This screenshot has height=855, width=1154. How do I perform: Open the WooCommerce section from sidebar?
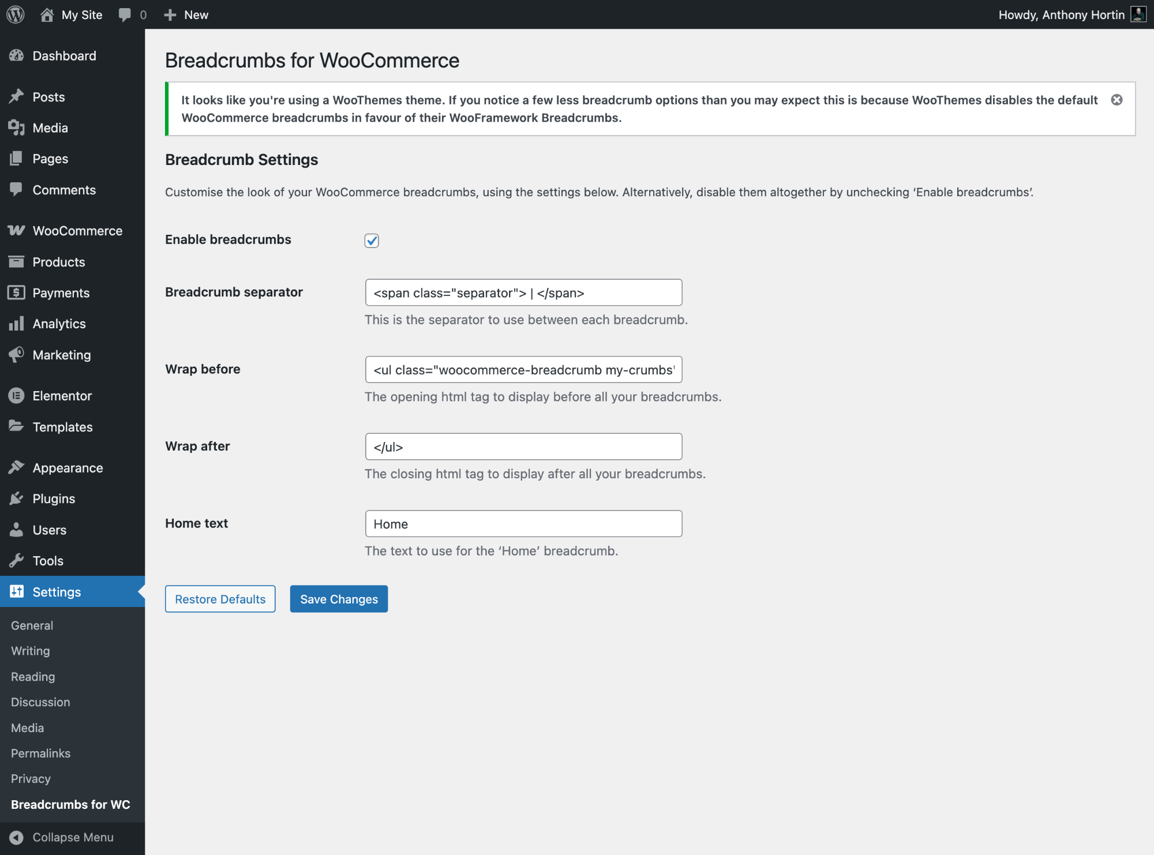[x=77, y=230]
